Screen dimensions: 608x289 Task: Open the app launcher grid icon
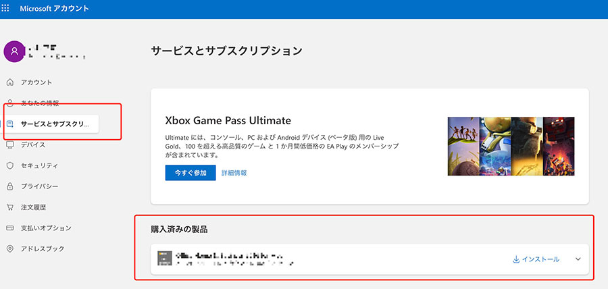click(6, 8)
